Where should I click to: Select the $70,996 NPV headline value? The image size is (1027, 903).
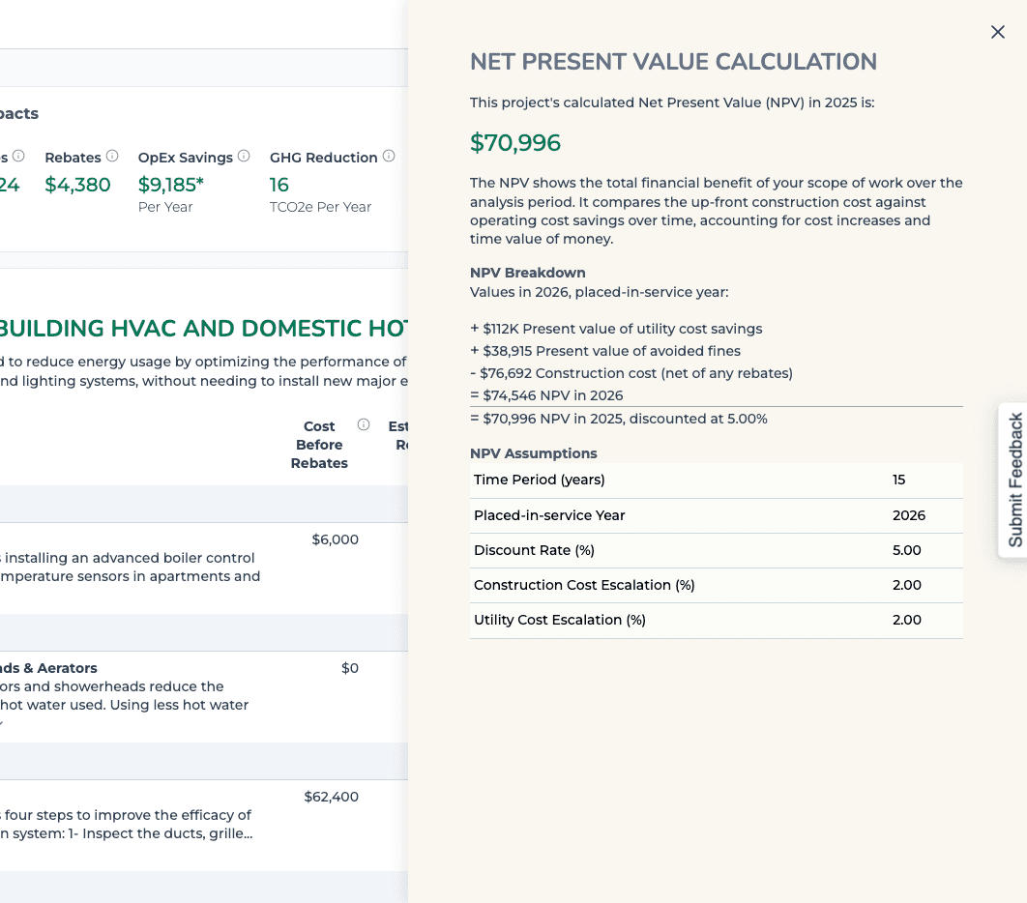point(514,143)
